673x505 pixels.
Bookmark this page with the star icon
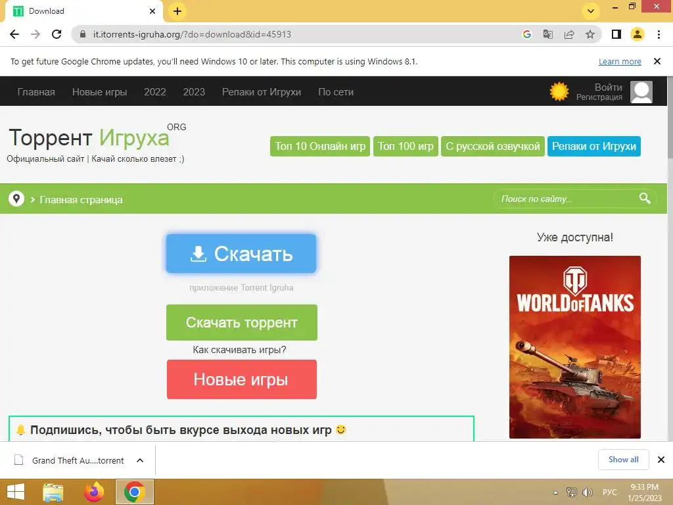point(590,34)
